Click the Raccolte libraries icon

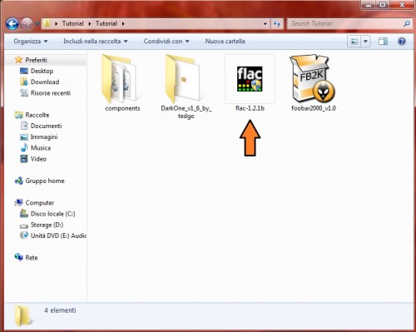(x=18, y=115)
